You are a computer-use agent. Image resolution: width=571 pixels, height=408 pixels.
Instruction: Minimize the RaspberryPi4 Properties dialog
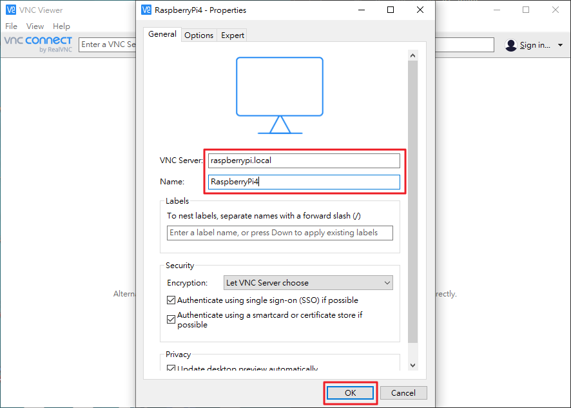pos(362,10)
